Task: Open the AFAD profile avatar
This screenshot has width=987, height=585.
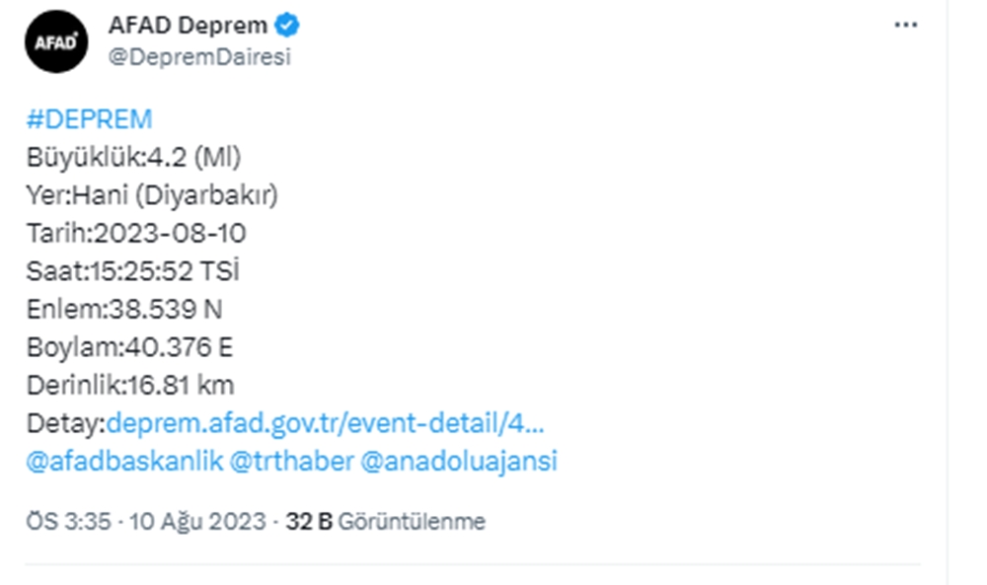Action: coord(56,41)
